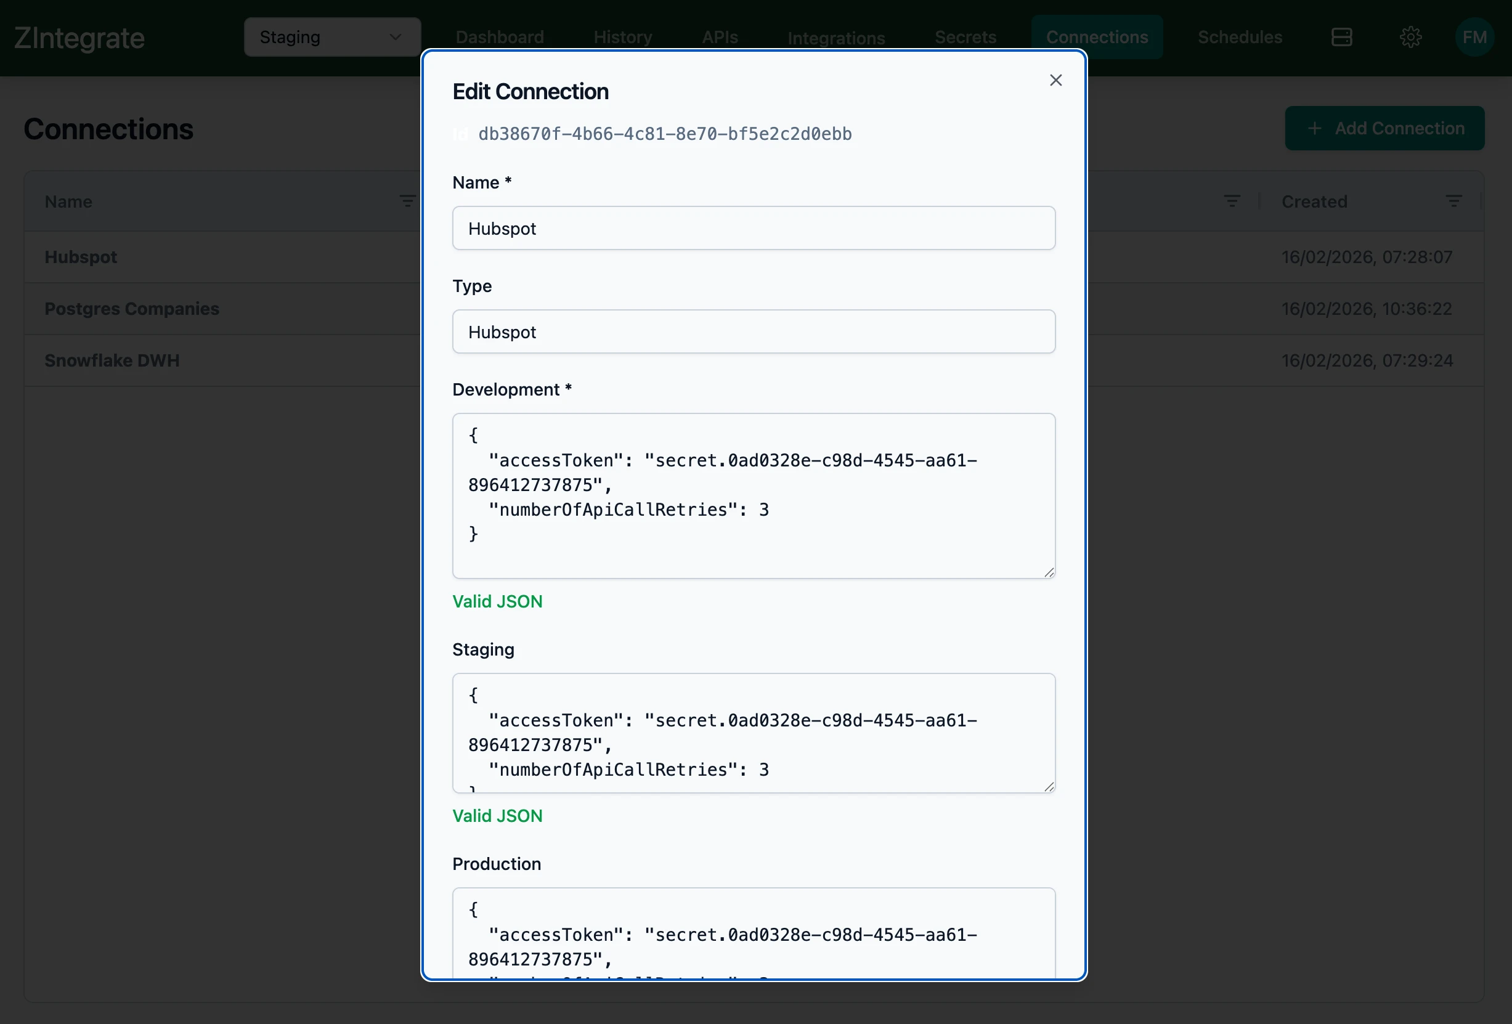Image resolution: width=1512 pixels, height=1024 pixels.
Task: Open the Type field showing Hubspot
Action: click(754, 332)
